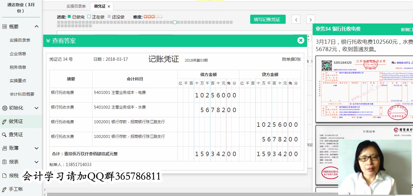Click the highlighted square on the progress tracker
This screenshot has width=413, height=196.
click(175, 22)
